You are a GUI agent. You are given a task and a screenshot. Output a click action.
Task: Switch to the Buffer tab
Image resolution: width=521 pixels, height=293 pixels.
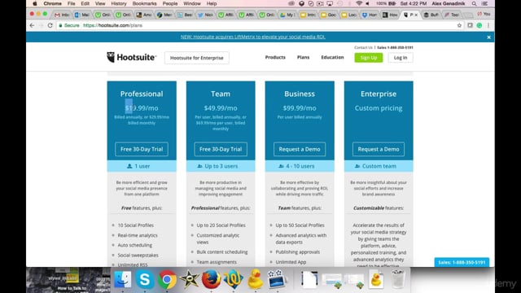click(431, 15)
